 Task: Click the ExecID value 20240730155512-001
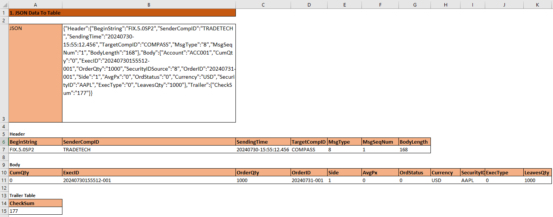tap(149, 180)
